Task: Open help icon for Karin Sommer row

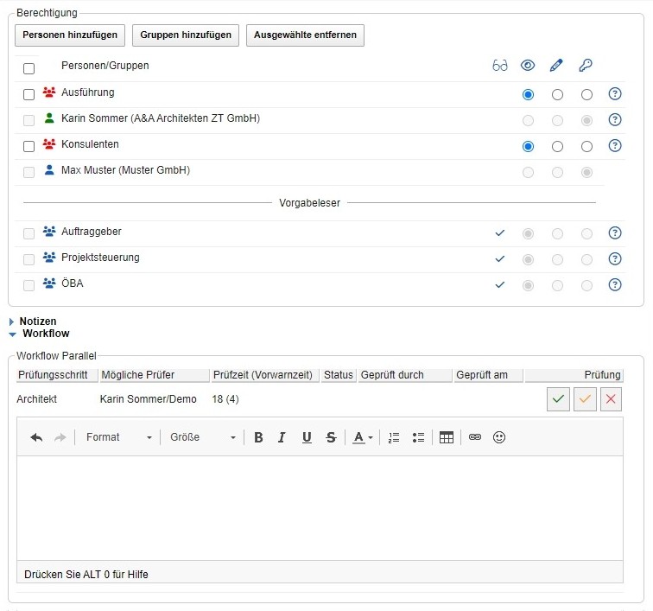Action: pyautogui.click(x=615, y=119)
